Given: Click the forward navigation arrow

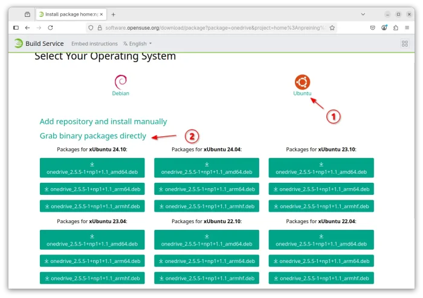Looking at the screenshot, I should click(x=39, y=28).
